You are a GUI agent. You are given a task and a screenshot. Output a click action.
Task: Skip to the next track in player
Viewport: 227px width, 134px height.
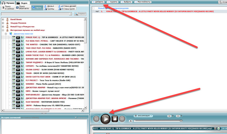click(x=122, y=119)
